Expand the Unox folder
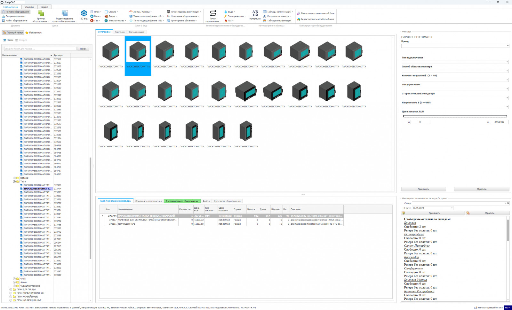The image size is (512, 310). (14, 279)
